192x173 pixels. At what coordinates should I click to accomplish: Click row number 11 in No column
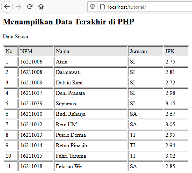(x=11, y=166)
